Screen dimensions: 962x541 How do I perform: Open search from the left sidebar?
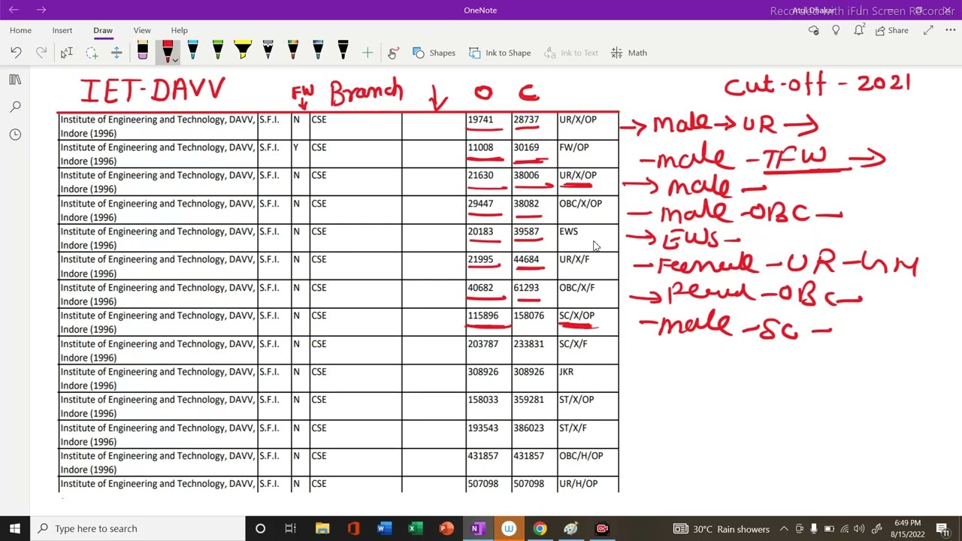click(15, 107)
